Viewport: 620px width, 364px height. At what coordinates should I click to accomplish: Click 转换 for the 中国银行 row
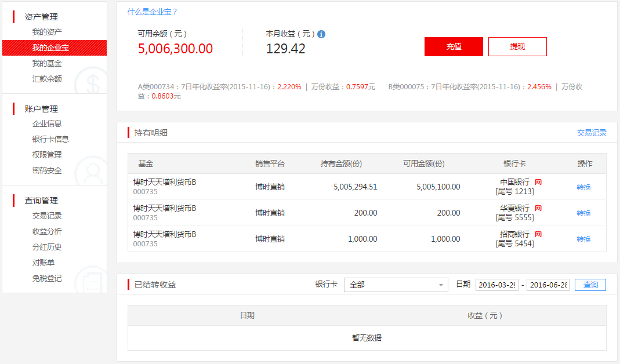(x=583, y=187)
